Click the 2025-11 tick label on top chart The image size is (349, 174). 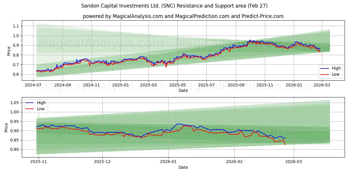coord(265,85)
